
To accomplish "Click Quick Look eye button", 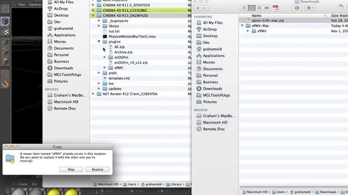I will [x=297, y=8].
